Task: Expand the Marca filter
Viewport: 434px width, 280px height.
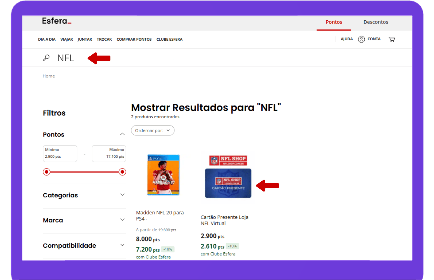Action: (x=122, y=220)
